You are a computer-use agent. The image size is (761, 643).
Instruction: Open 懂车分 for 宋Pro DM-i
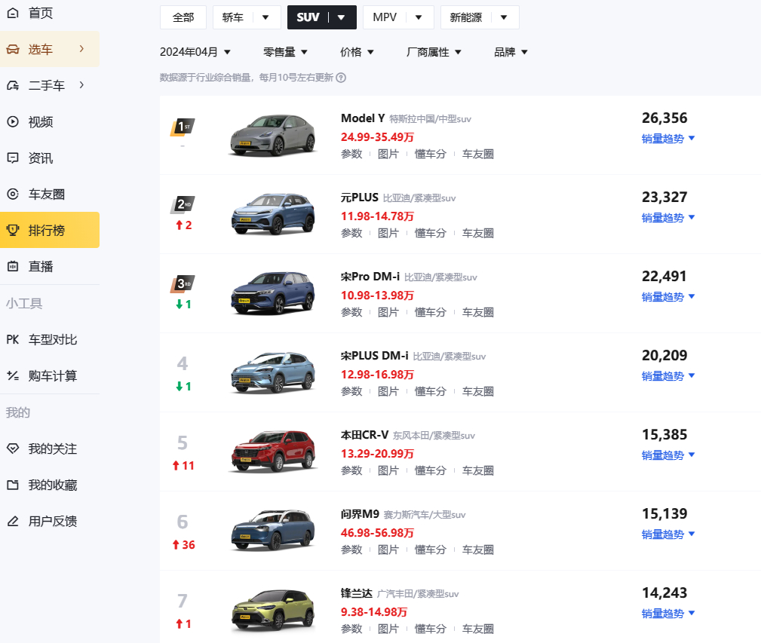(x=430, y=312)
